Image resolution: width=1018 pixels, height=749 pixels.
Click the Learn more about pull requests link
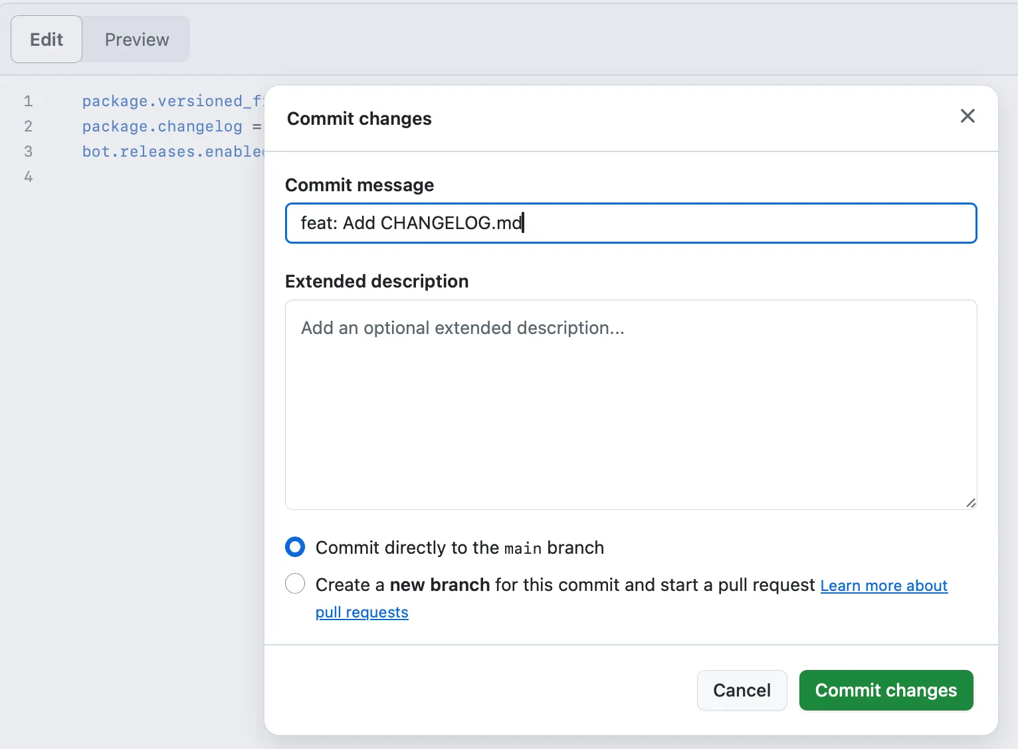pyautogui.click(x=884, y=586)
